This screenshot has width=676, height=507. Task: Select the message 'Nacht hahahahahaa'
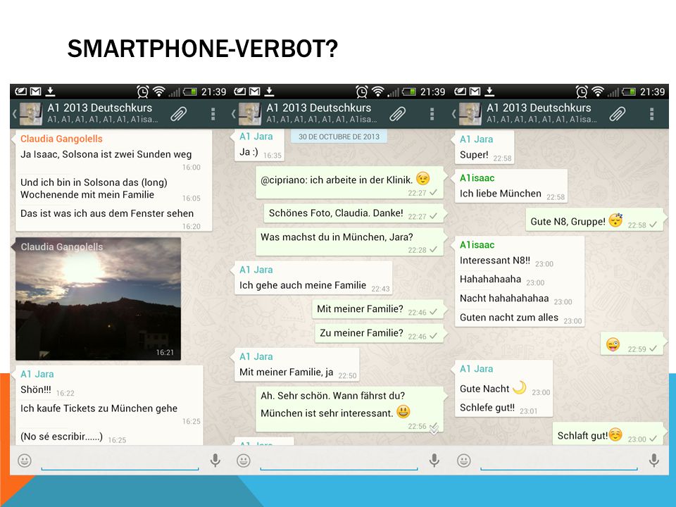504,299
